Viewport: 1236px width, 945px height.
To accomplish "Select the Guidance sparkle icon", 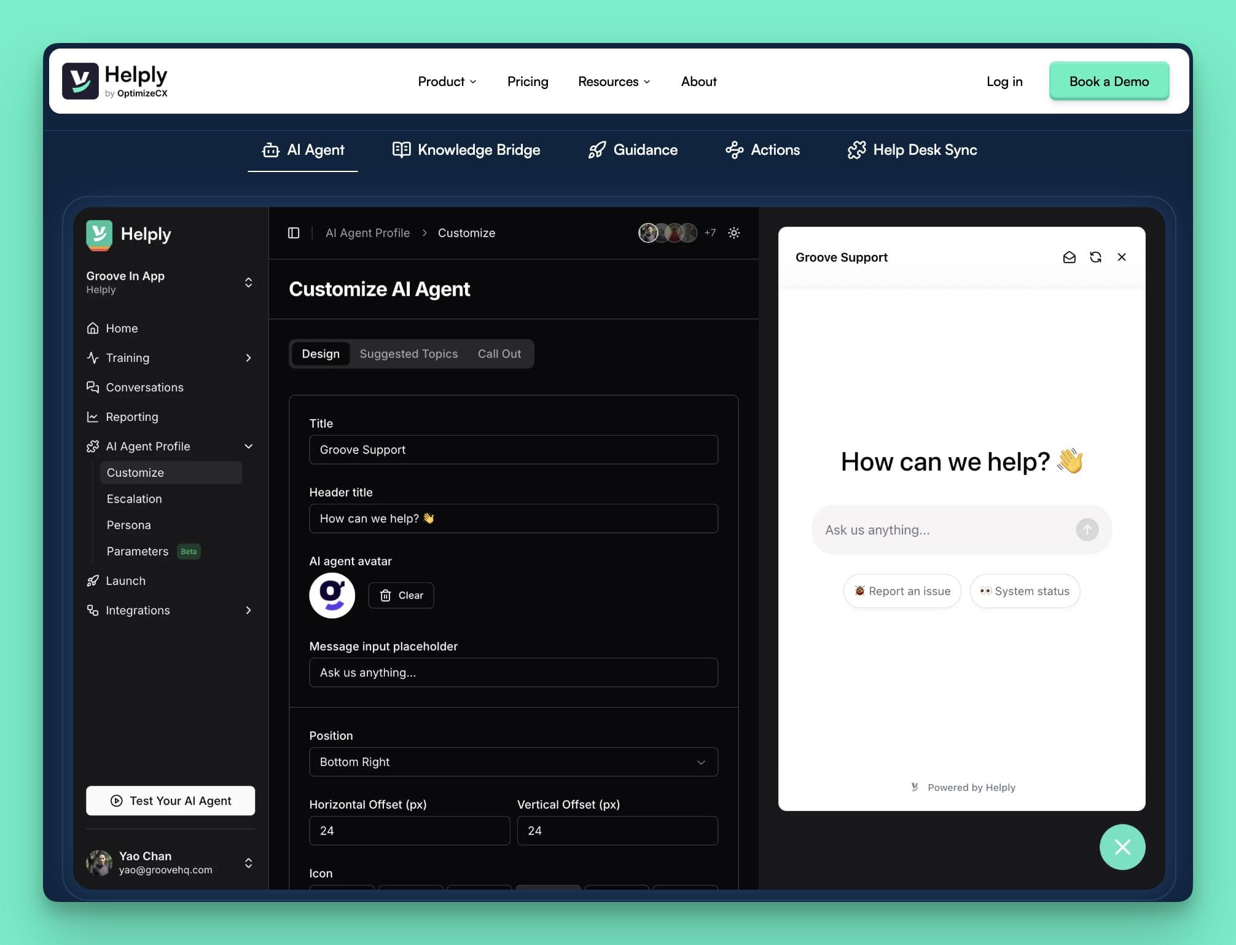I will click(x=596, y=150).
